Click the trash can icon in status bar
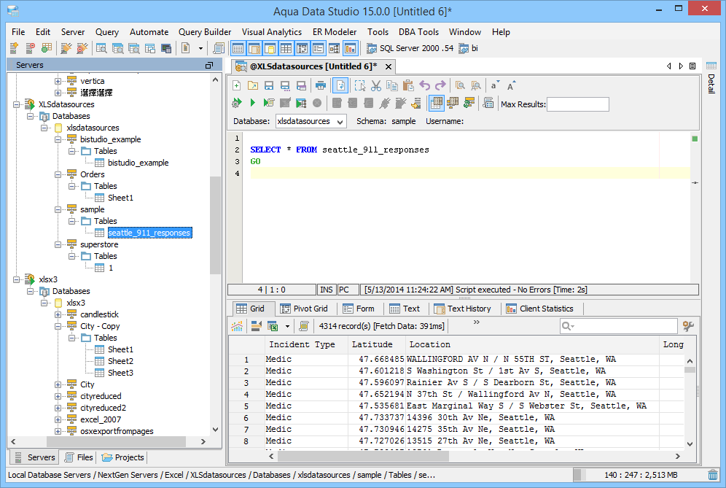The image size is (726, 488). 713,475
